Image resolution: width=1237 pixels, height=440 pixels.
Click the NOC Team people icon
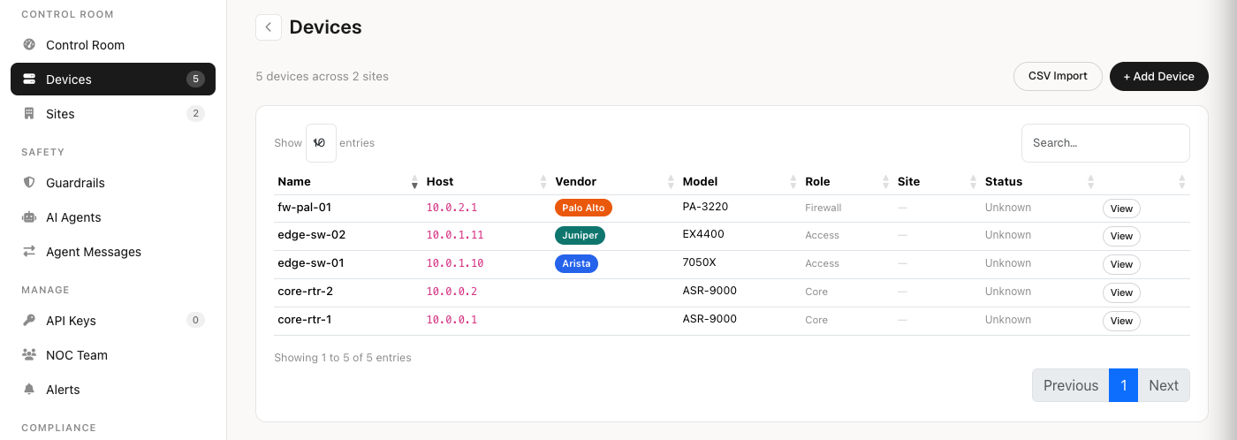point(29,355)
